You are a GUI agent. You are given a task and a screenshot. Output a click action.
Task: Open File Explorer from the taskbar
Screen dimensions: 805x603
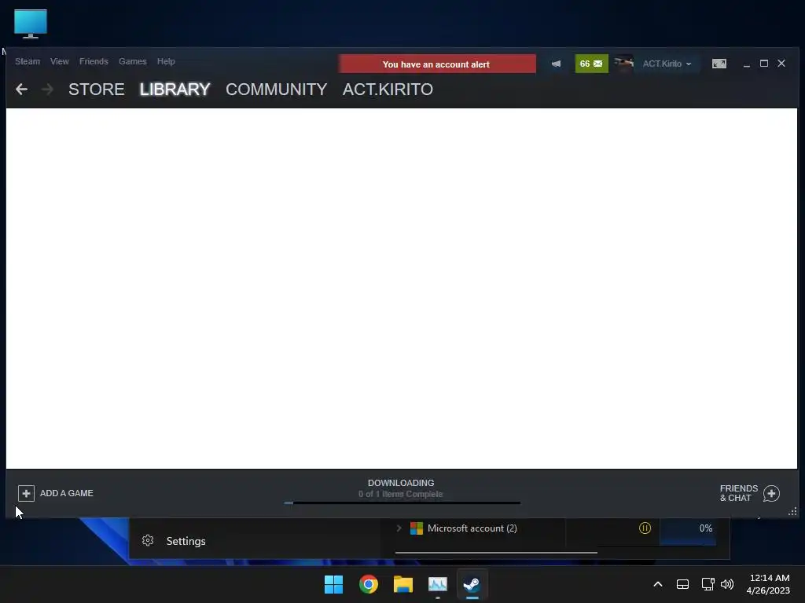pos(403,584)
